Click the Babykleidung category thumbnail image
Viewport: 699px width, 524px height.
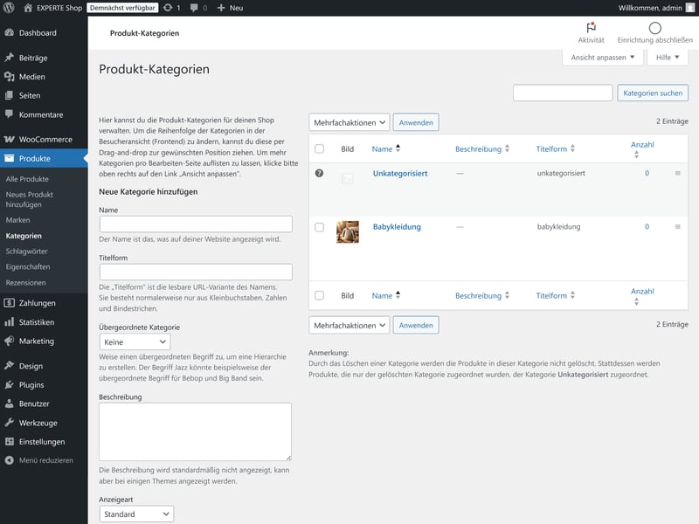point(348,231)
